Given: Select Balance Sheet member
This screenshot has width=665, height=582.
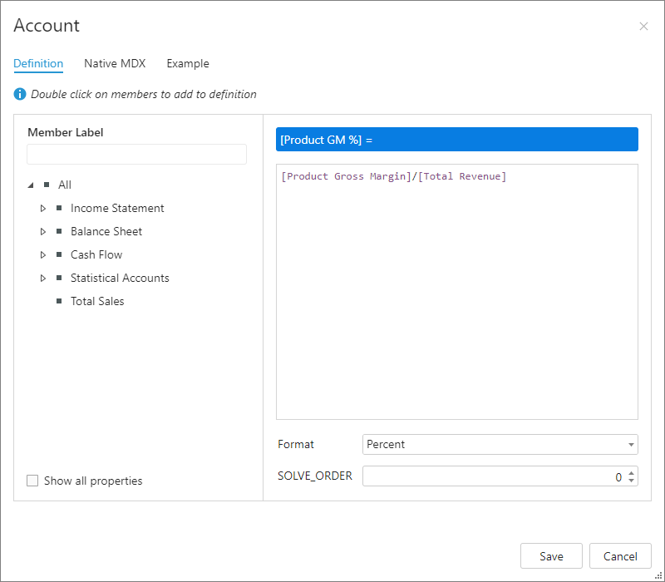Looking at the screenshot, I should (106, 232).
